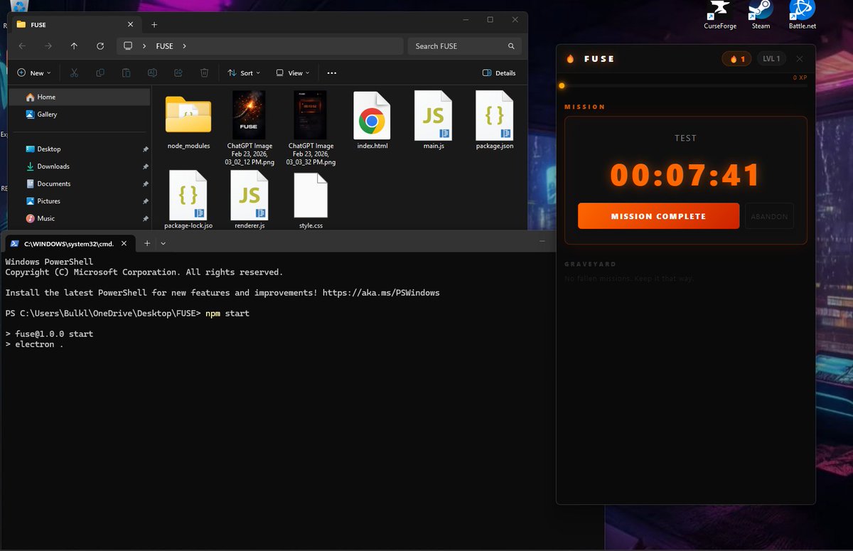Click the 'npm start' command text
Image resolution: width=853 pixels, height=551 pixels.
[x=227, y=314]
